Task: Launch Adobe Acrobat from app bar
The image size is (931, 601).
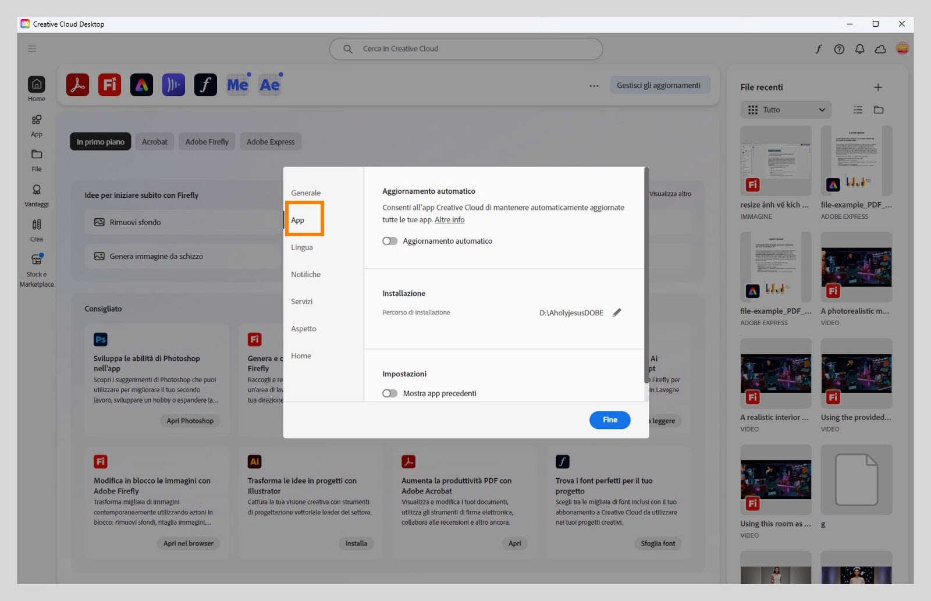Action: point(77,85)
